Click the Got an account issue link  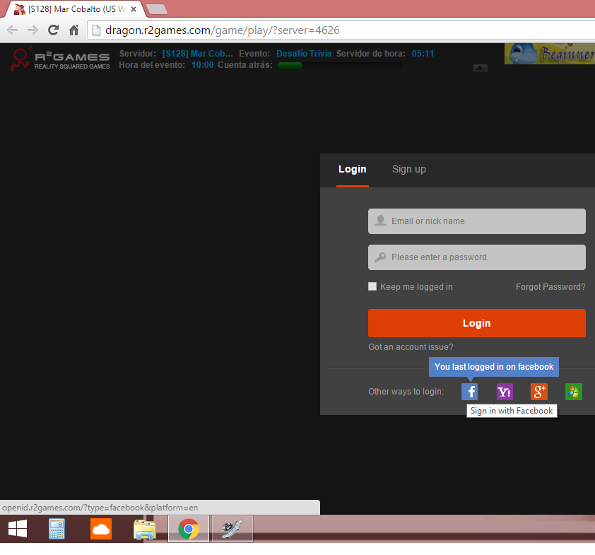tap(411, 347)
